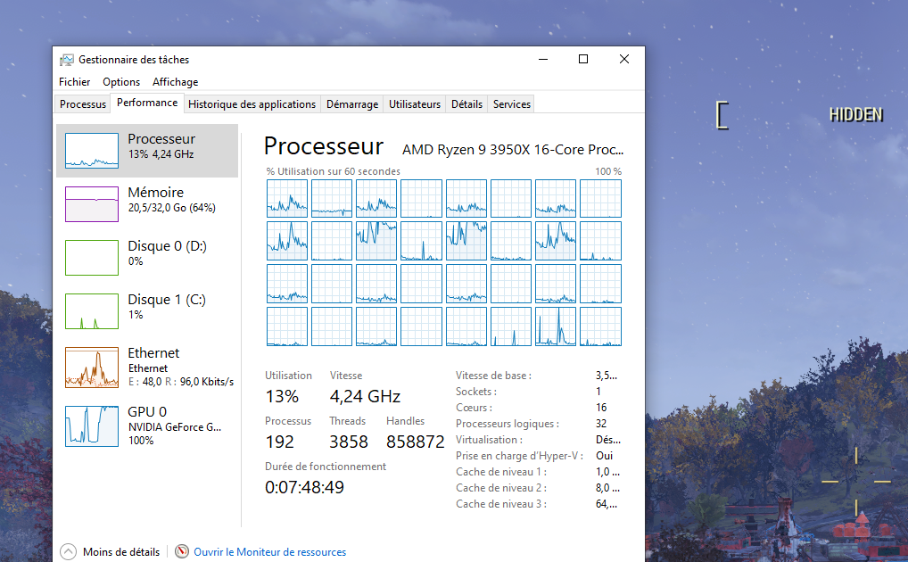The image size is (908, 562).
Task: Click the Disque 1 green graph thumbnail
Action: pyautogui.click(x=92, y=311)
